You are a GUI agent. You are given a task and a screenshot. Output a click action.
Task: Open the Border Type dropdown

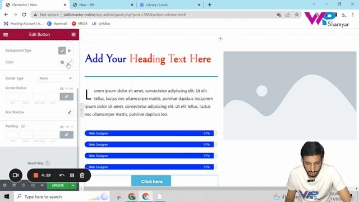tap(56, 79)
